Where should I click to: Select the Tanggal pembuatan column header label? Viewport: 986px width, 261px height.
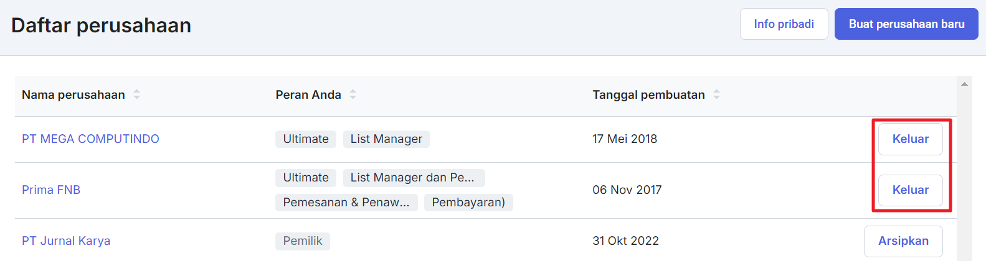[648, 95]
